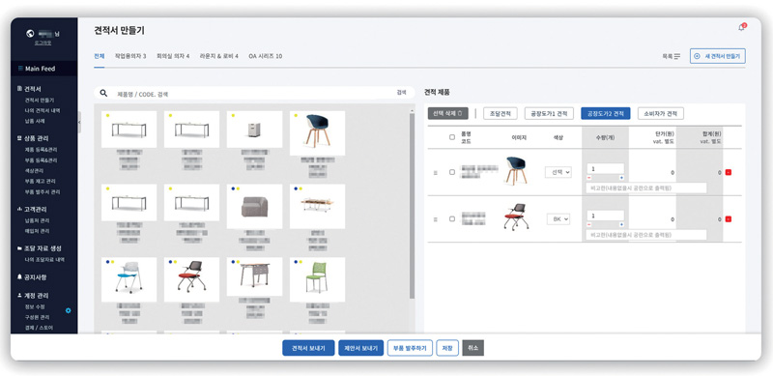Remove the blue chair row with red button

coord(729,172)
